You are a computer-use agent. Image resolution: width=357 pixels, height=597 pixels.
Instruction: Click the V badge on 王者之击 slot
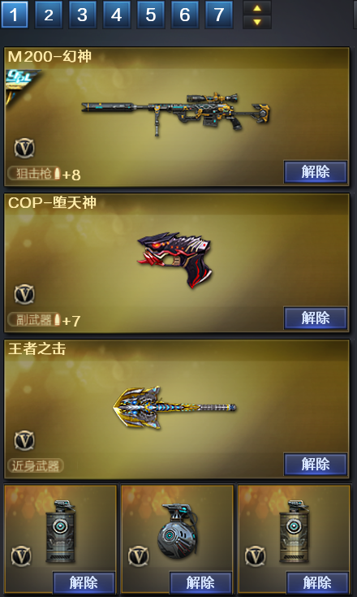pyautogui.click(x=24, y=440)
